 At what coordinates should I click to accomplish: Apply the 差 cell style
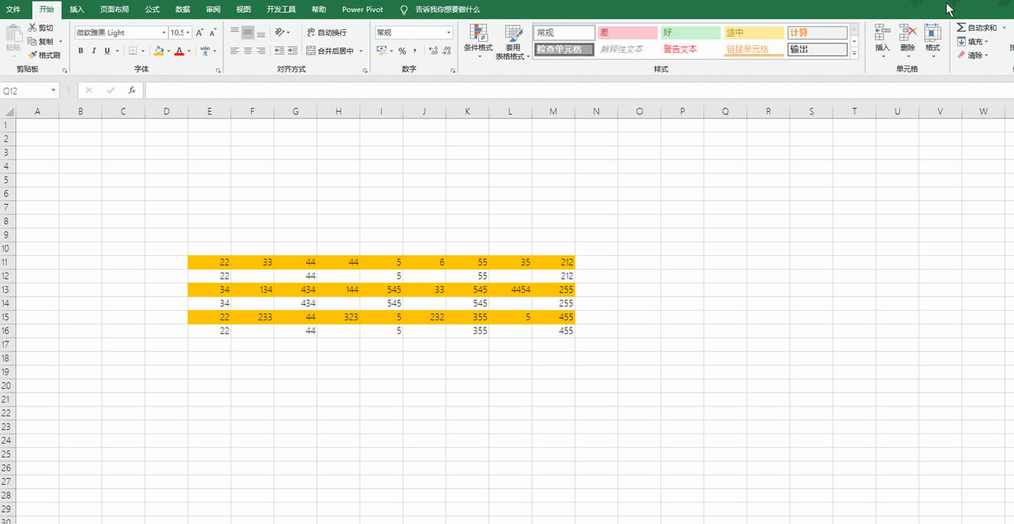[x=626, y=33]
